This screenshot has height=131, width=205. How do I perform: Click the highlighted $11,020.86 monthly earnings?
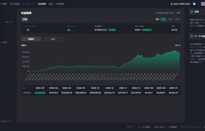pyautogui.click(x=40, y=93)
